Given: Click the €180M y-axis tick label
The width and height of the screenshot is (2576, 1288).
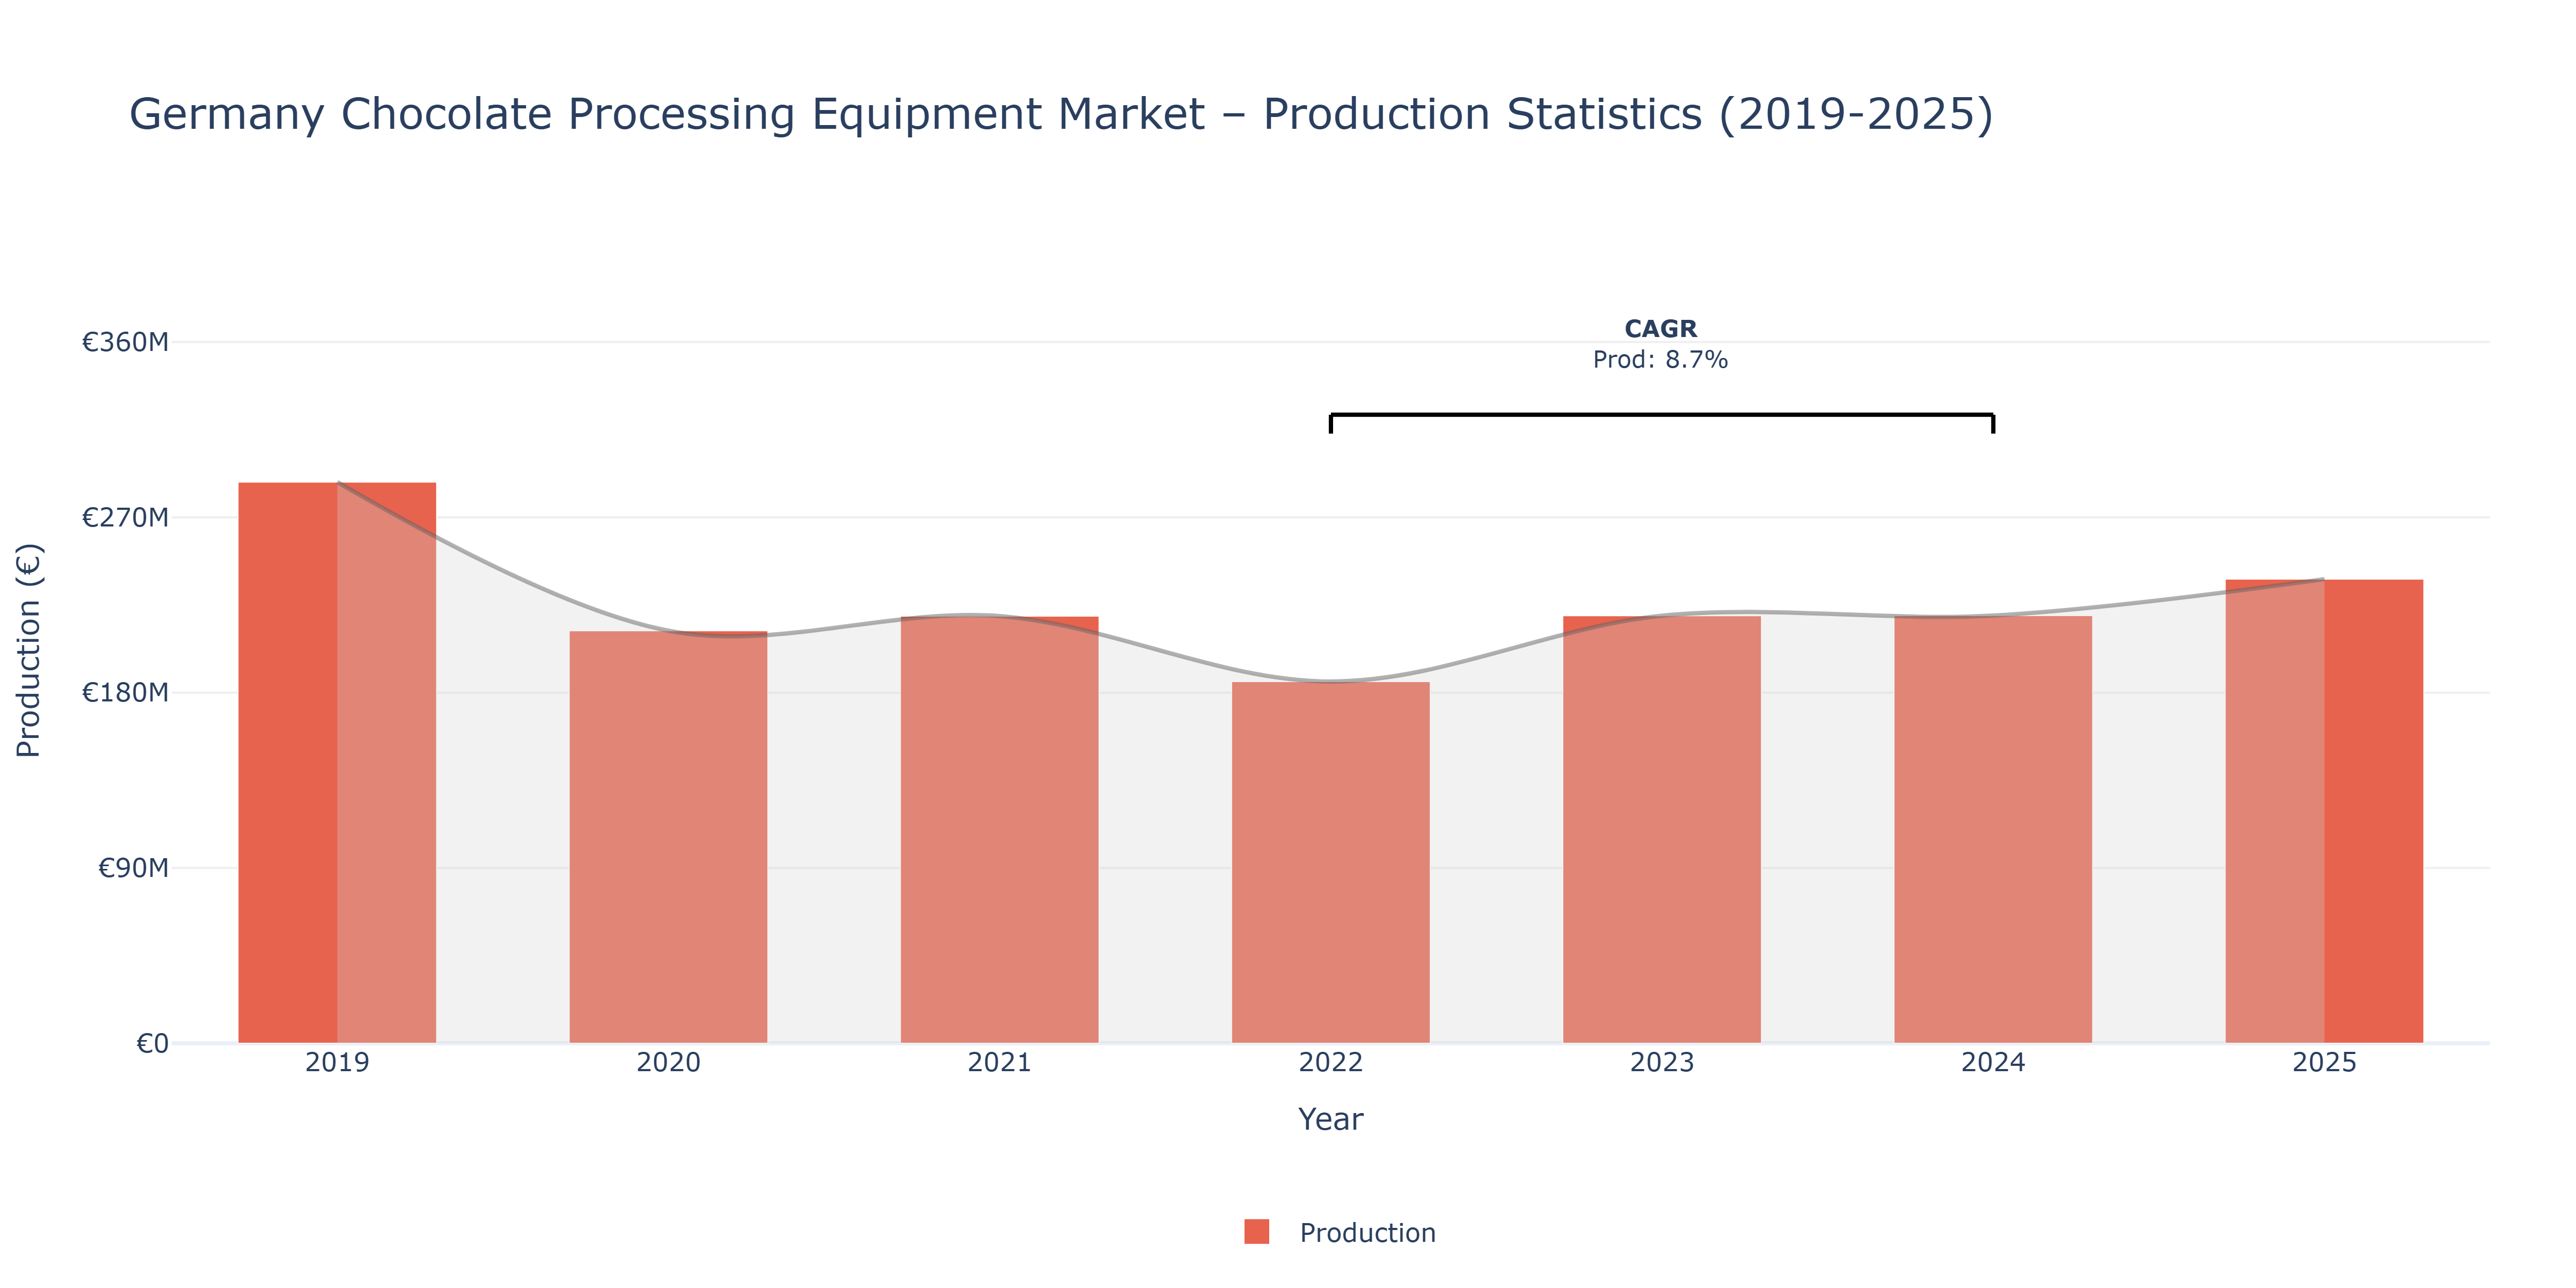Looking at the screenshot, I should tap(125, 692).
